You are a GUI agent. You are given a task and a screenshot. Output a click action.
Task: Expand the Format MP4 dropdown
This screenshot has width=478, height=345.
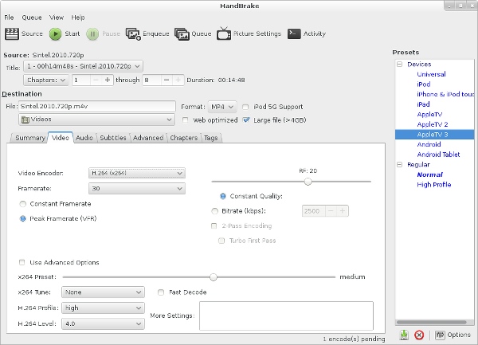(220, 106)
